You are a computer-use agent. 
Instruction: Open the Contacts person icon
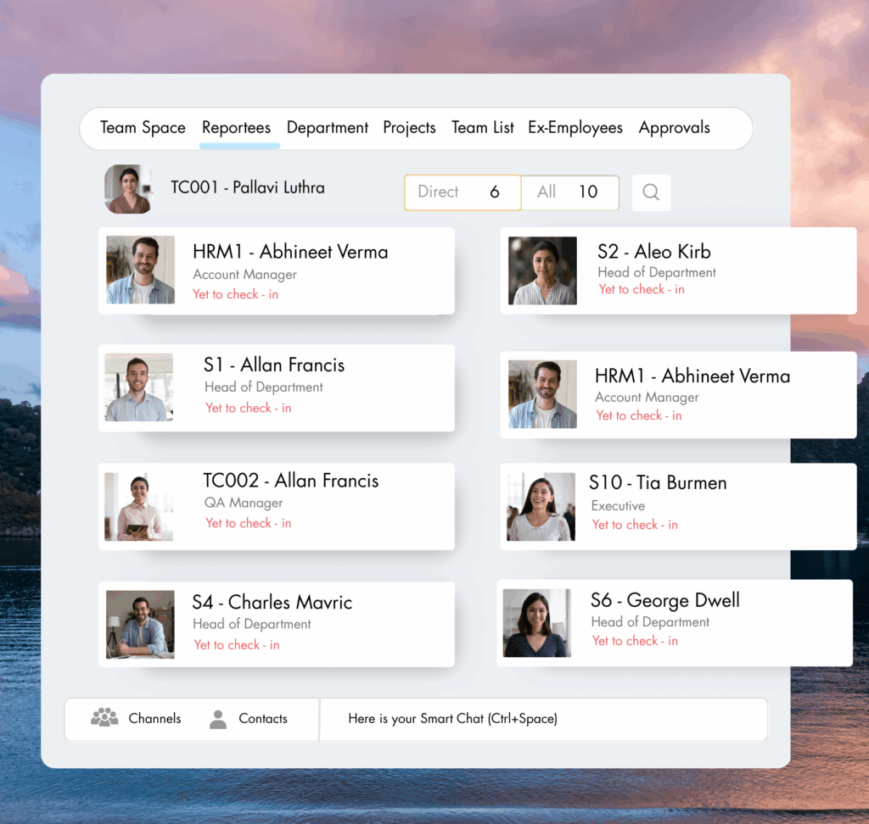click(218, 719)
